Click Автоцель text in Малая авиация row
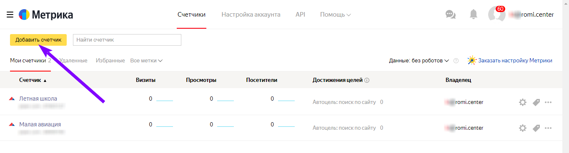The width and height of the screenshot is (569, 153). pos(344,128)
